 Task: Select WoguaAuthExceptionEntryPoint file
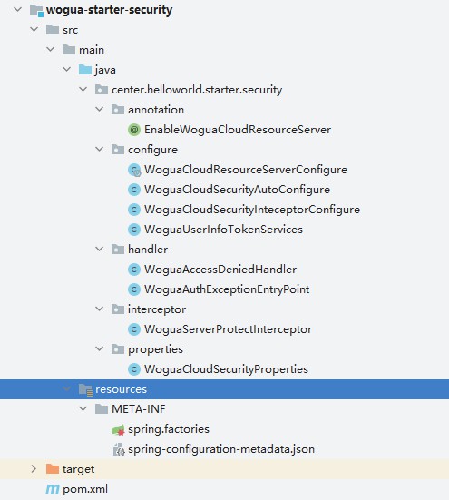tap(227, 289)
